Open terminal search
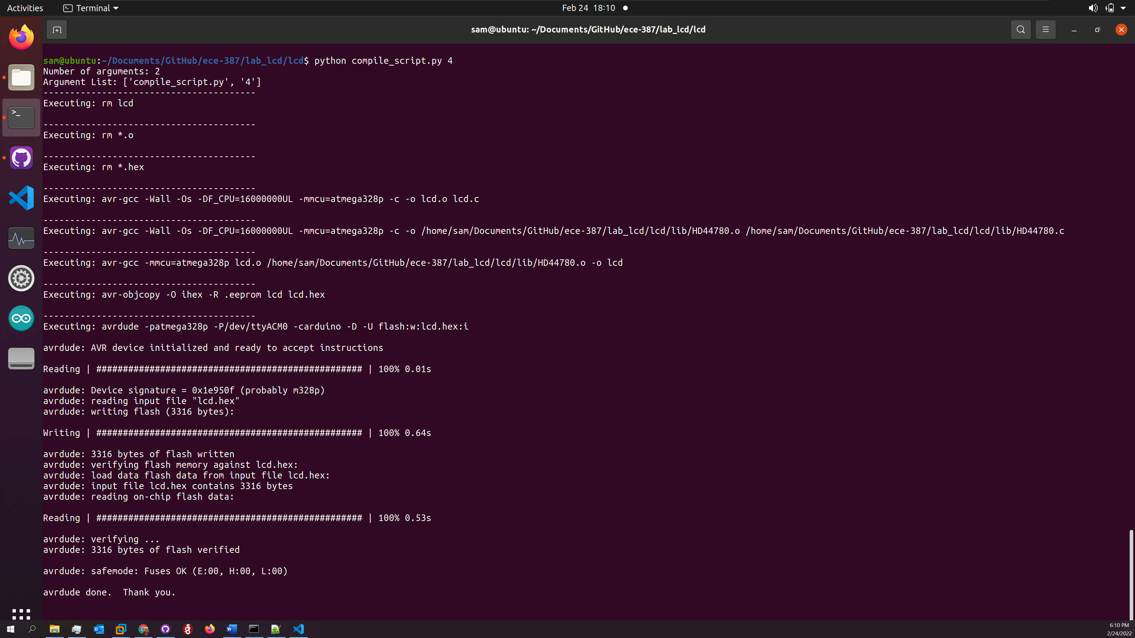 [1020, 30]
